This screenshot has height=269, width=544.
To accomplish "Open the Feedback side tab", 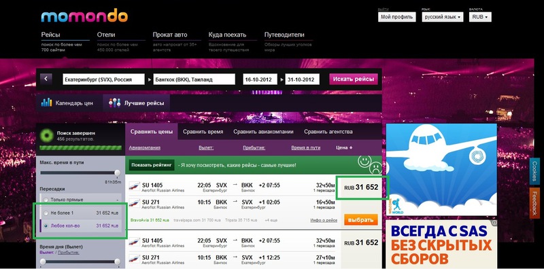I will 534,203.
